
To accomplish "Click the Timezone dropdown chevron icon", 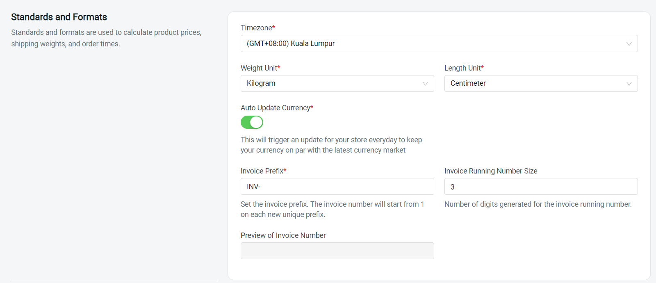I will pos(630,43).
